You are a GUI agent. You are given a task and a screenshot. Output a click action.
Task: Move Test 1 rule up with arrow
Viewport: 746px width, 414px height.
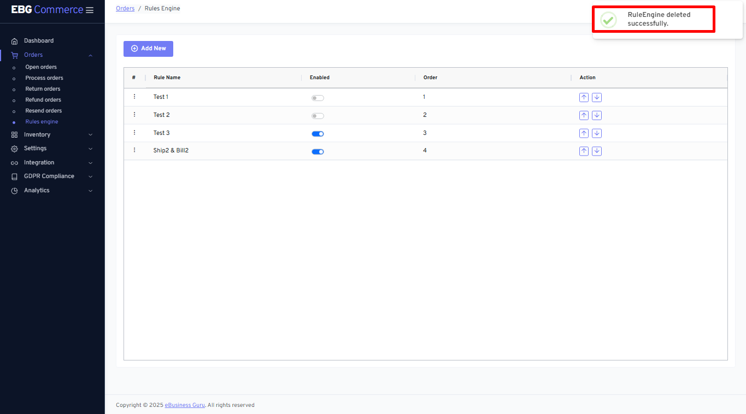coord(584,98)
